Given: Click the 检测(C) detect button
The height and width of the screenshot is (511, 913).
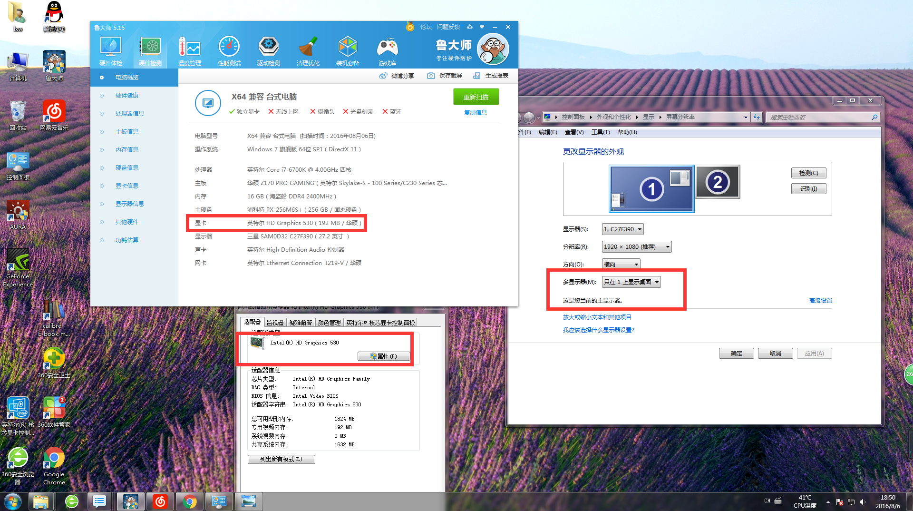Looking at the screenshot, I should pyautogui.click(x=808, y=173).
